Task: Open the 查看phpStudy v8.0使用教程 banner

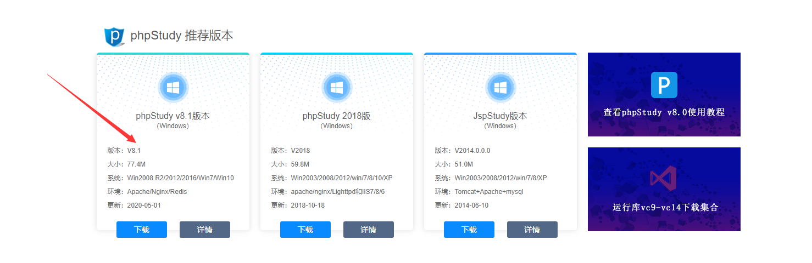Action: [664, 94]
